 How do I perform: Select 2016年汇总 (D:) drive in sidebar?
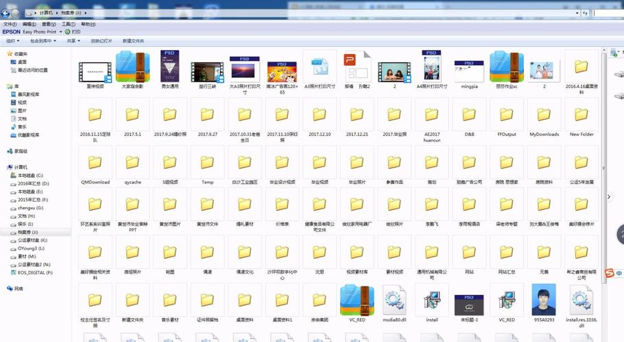[30, 184]
